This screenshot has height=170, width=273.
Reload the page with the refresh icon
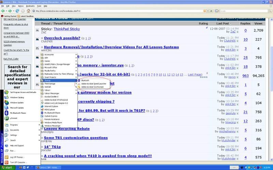point(17,11)
